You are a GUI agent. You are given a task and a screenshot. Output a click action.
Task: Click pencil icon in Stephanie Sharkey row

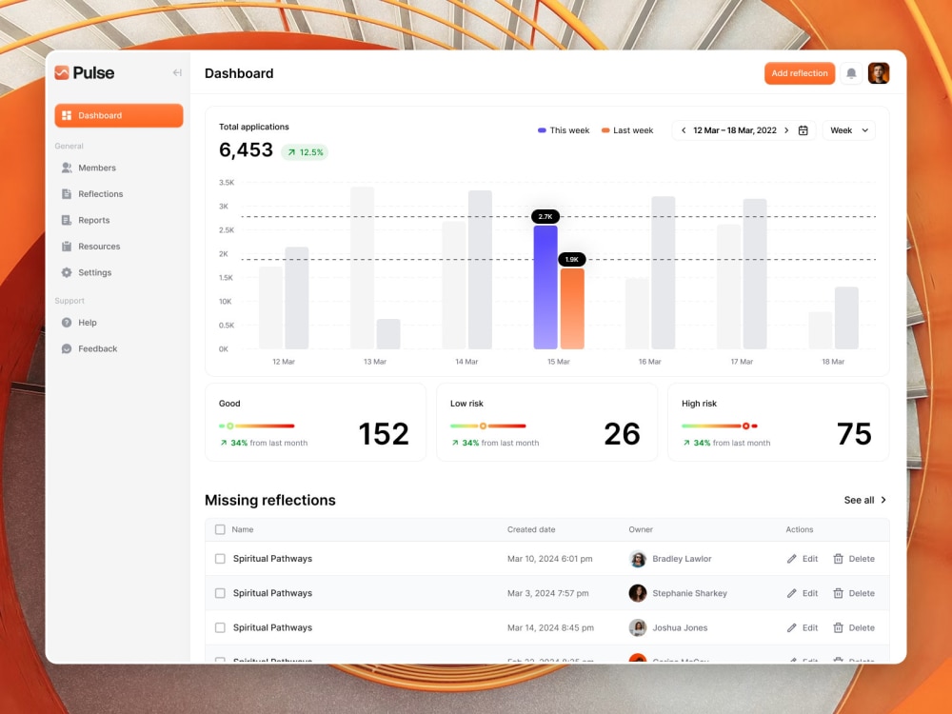point(792,593)
